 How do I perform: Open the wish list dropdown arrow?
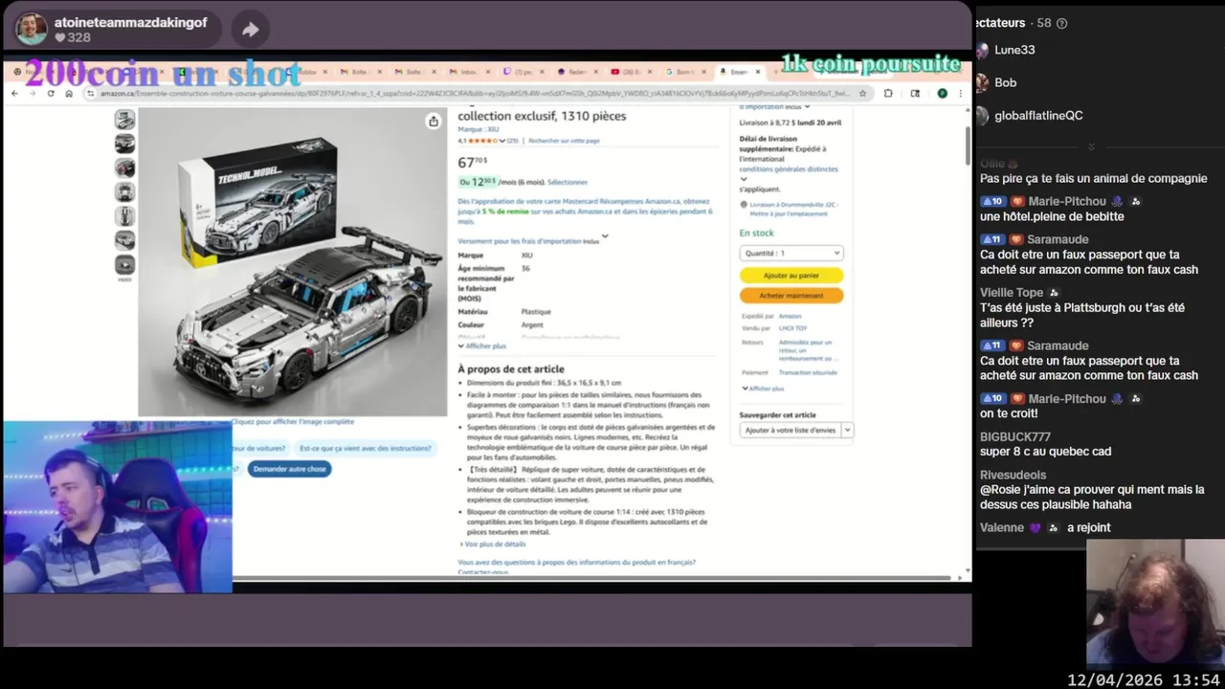tap(848, 431)
